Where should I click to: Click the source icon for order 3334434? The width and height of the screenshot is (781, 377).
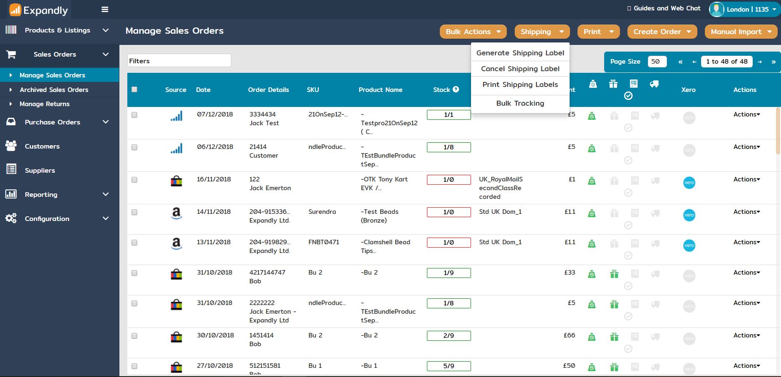(176, 116)
